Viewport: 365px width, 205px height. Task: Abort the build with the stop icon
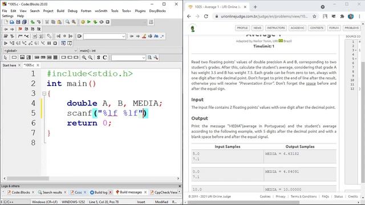[108, 22]
